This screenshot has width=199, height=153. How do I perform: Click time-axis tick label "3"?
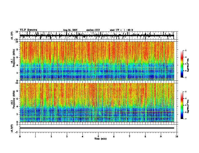pyautogui.click(x=67, y=136)
